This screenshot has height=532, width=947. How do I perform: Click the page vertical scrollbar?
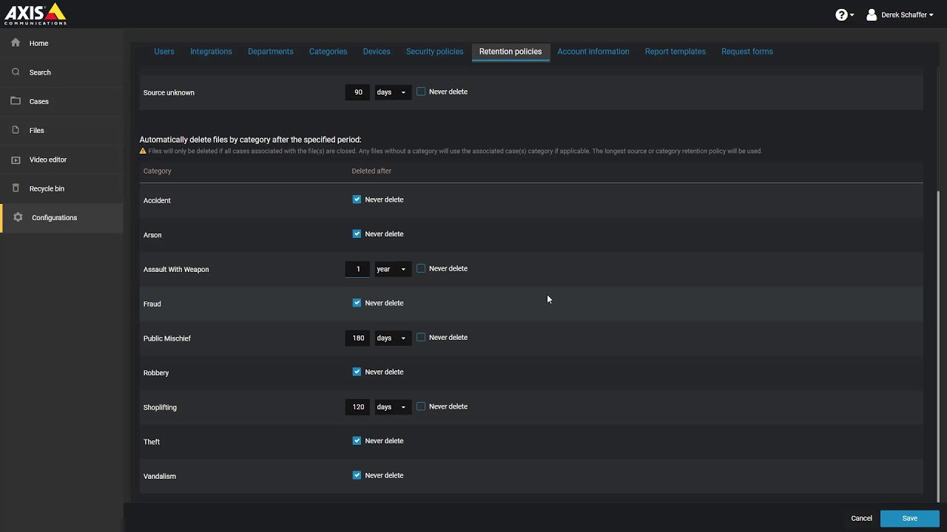point(939,347)
